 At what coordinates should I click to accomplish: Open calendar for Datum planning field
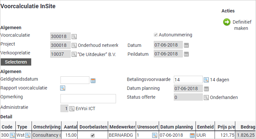click(x=206, y=89)
